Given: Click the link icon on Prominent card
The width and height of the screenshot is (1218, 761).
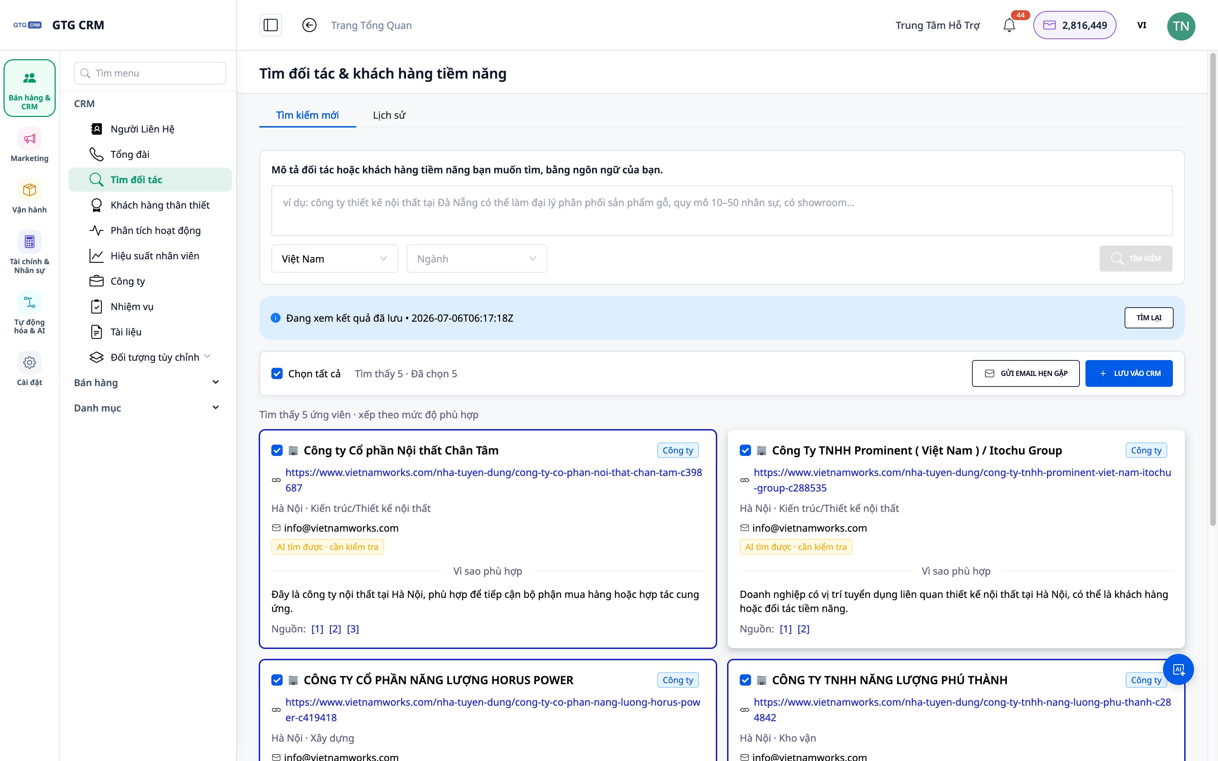Looking at the screenshot, I should pos(744,480).
